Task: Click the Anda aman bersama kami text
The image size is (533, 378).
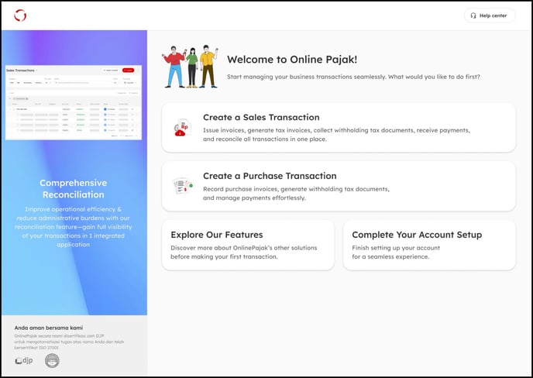Action: (49, 328)
